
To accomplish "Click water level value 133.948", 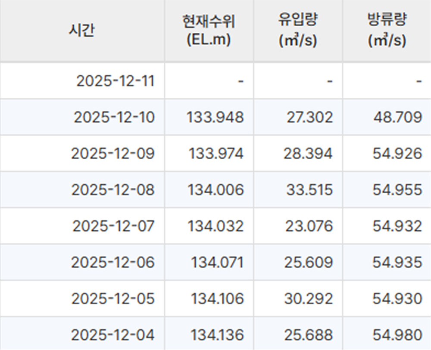I will (215, 117).
